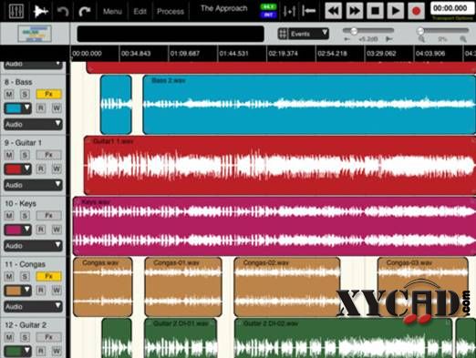Viewport: 476px width, 358px height.
Task: Open the Congas orange color dropdown
Action: click(17, 291)
